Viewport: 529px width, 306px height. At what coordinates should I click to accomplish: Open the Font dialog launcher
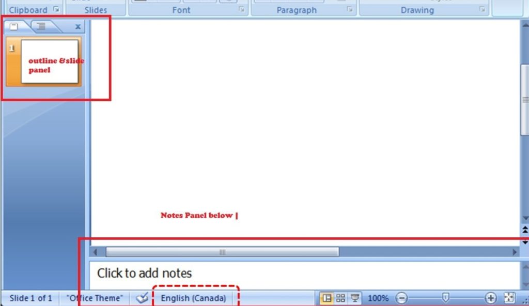(x=241, y=10)
